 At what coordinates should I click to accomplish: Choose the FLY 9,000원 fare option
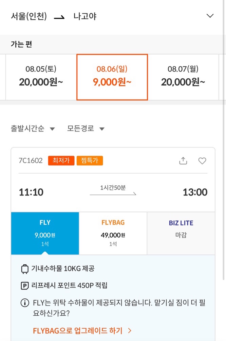click(45, 233)
